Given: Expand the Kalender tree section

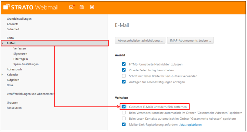Looking at the screenshot, I should pos(3,75).
